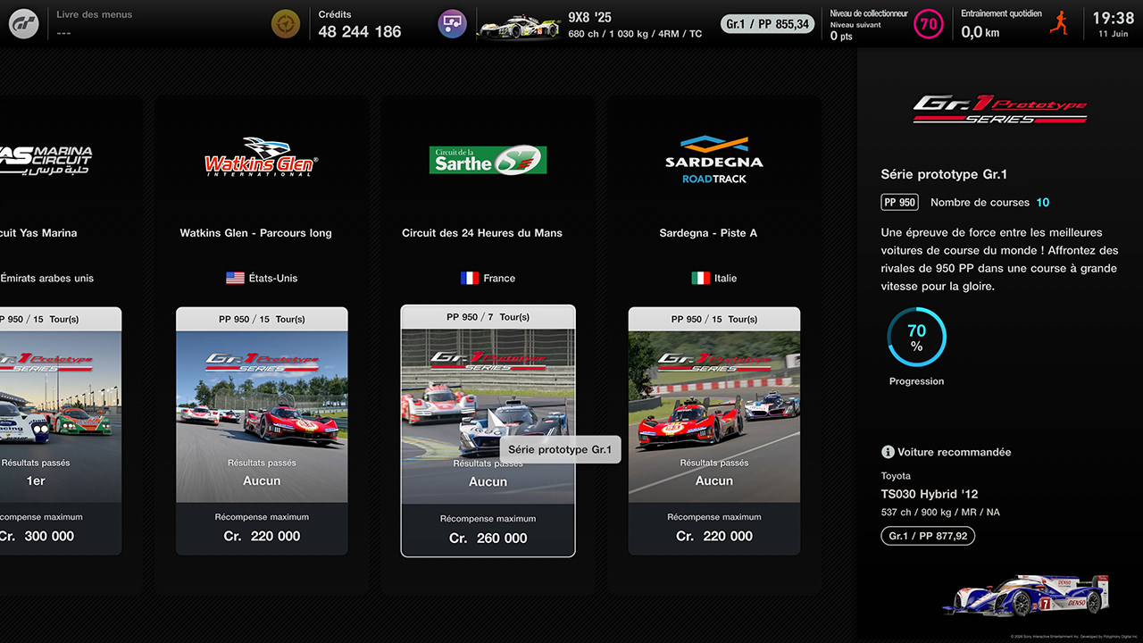Click the Toyota manufacturer label
1143x643 pixels.
(896, 476)
